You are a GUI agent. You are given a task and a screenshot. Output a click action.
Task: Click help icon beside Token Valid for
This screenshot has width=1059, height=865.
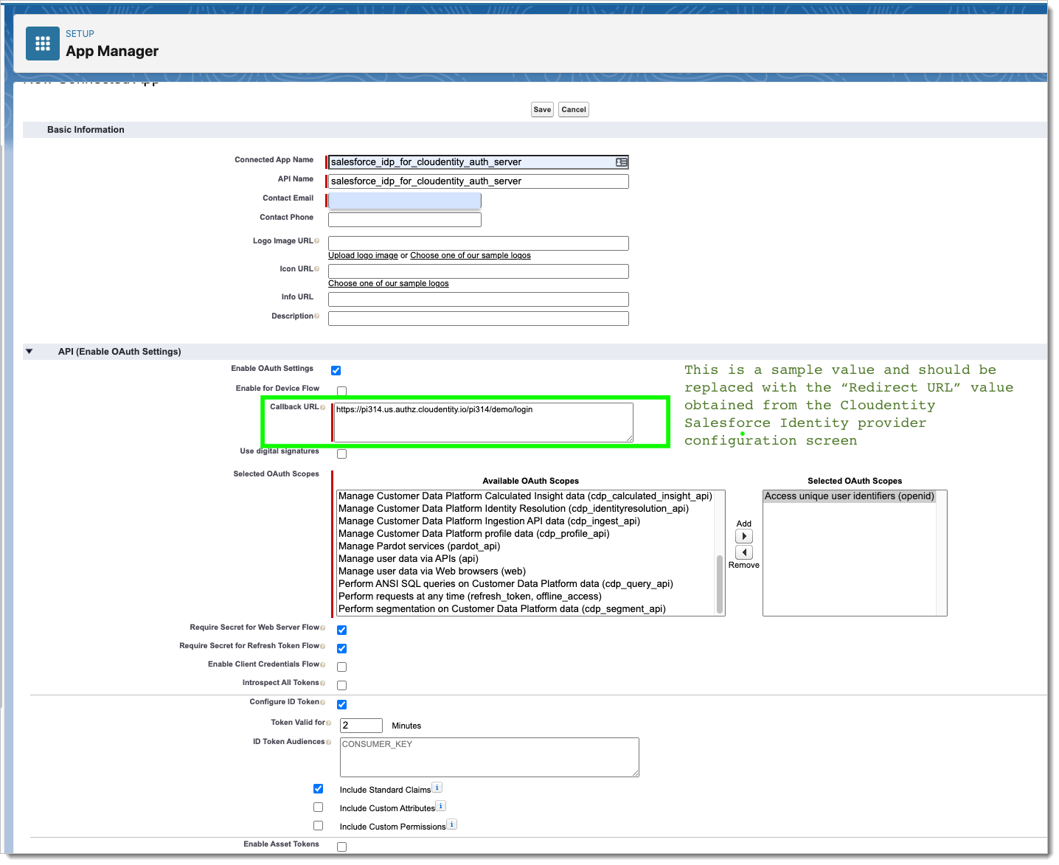(329, 723)
